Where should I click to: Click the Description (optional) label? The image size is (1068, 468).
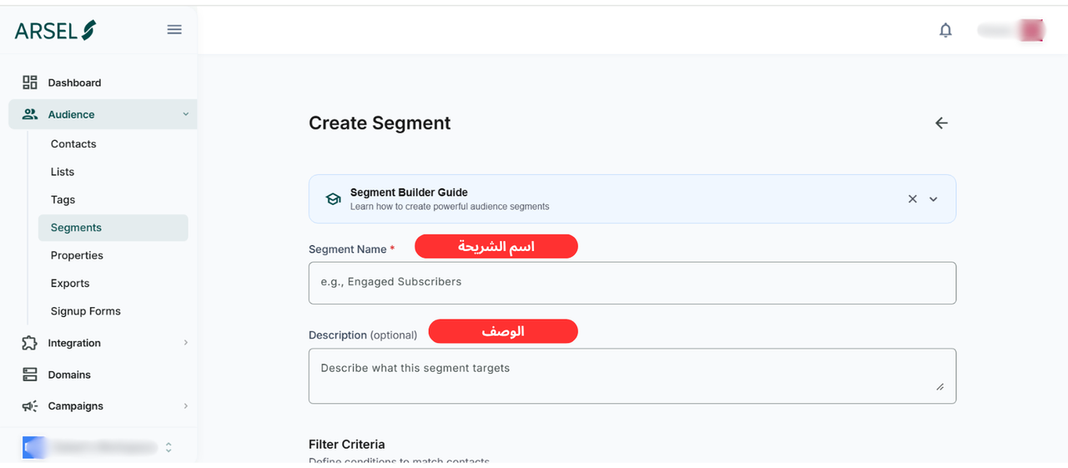pos(363,335)
